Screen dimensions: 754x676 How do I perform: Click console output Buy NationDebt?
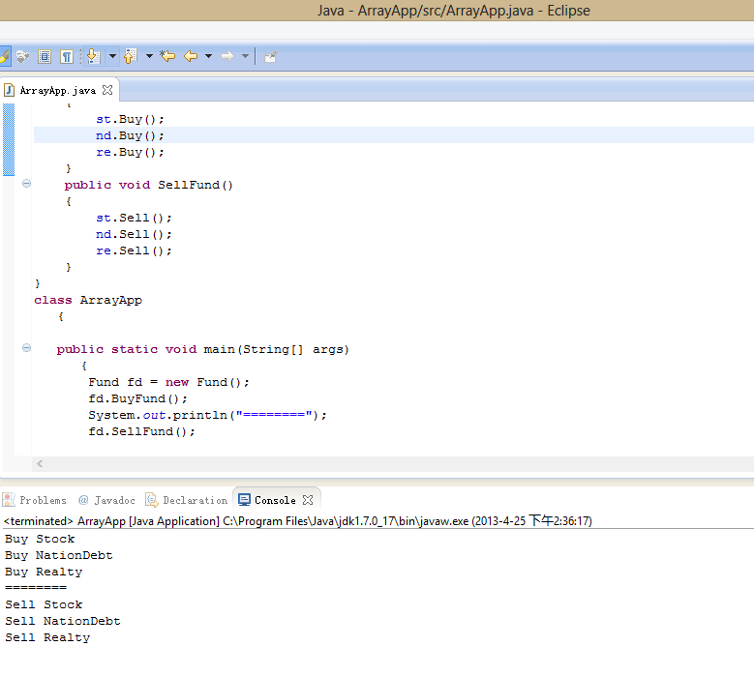(x=59, y=555)
